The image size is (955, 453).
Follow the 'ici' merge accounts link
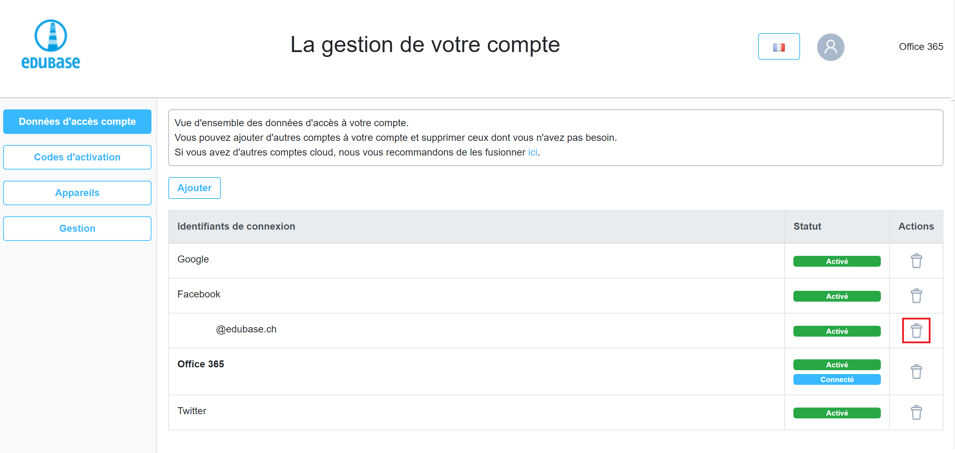tap(532, 152)
